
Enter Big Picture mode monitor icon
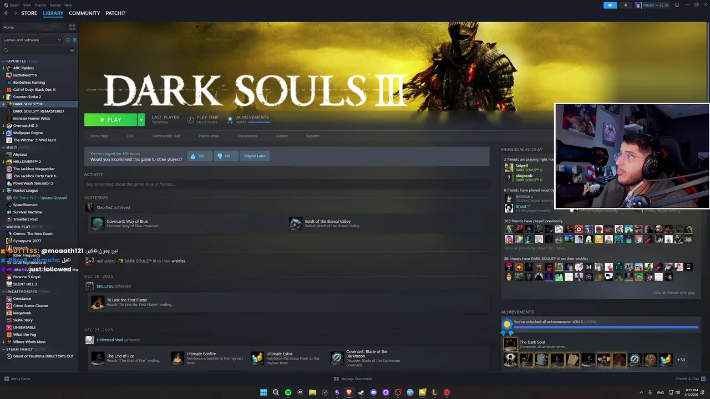point(677,5)
